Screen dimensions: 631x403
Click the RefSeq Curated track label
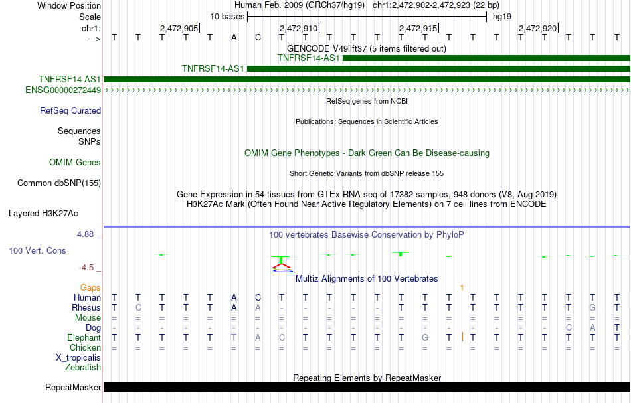coord(70,111)
